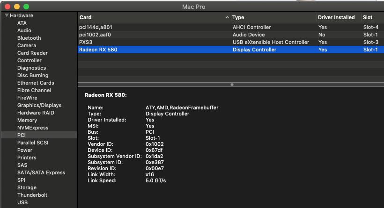Select SPI in the sidebar
This screenshot has height=208, width=384.
point(21,180)
